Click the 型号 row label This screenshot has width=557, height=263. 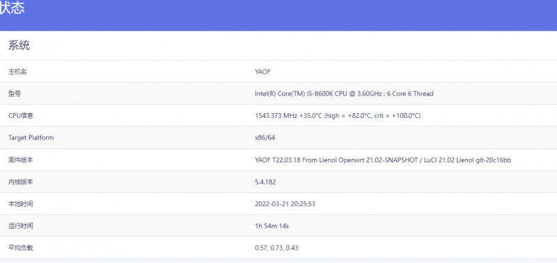pos(15,94)
